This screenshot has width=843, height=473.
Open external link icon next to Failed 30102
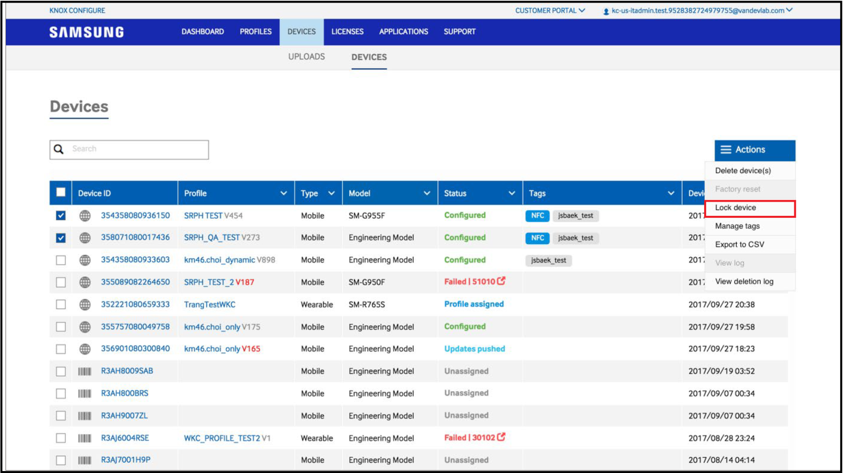501,437
